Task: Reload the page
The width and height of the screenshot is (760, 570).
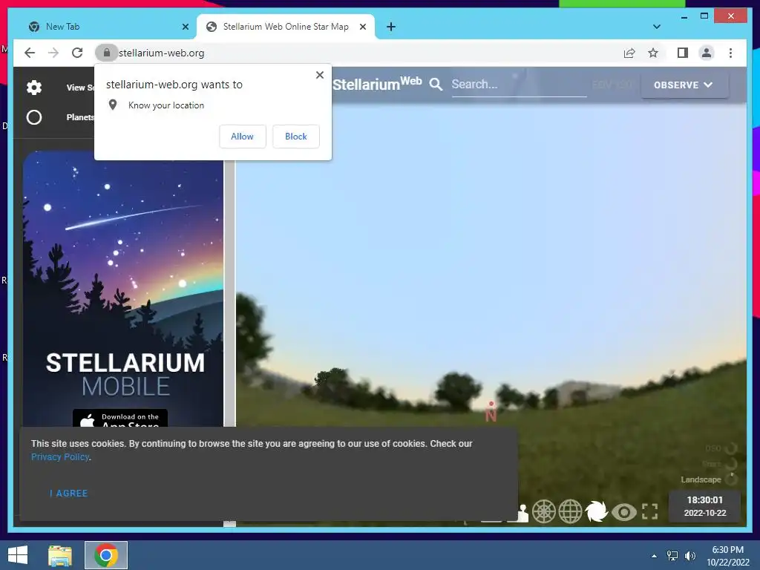Action: [77, 53]
